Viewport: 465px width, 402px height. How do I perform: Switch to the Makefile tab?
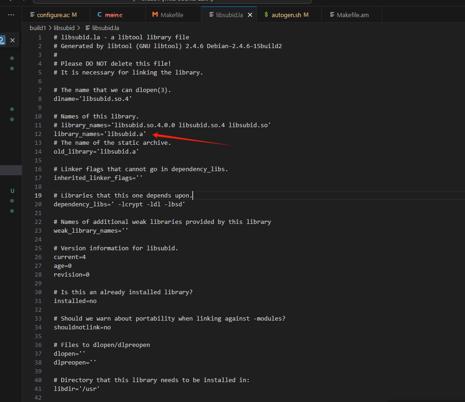(172, 15)
